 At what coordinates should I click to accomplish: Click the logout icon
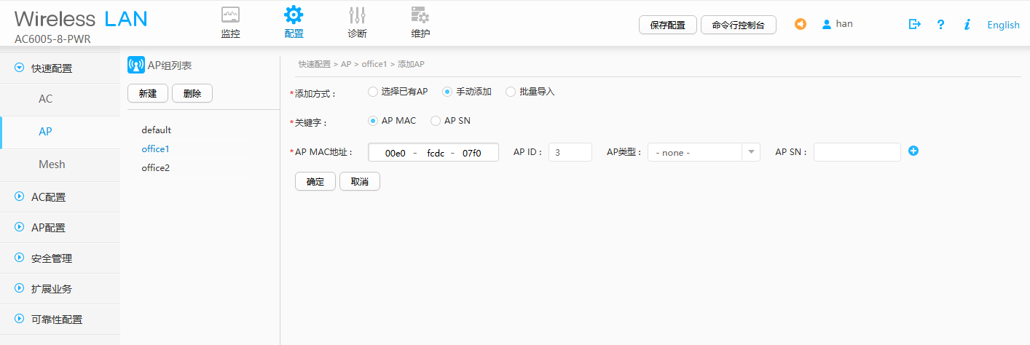915,24
